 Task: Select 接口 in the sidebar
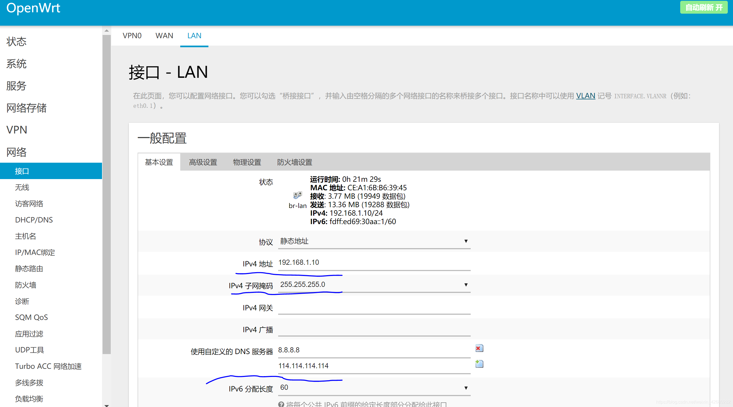(51, 171)
